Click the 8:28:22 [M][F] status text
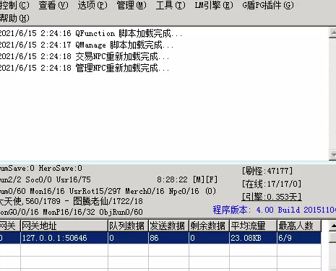The width and height of the screenshot is (336, 271). pos(187,179)
